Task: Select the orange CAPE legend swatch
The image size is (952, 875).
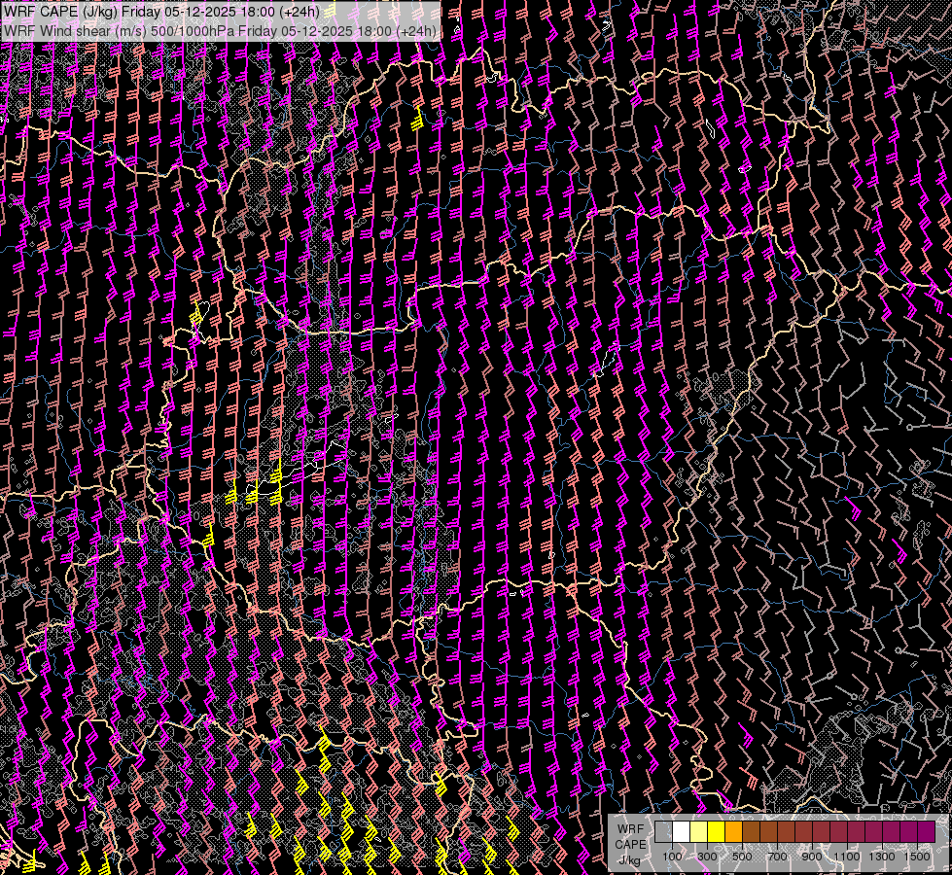Action: tap(733, 831)
